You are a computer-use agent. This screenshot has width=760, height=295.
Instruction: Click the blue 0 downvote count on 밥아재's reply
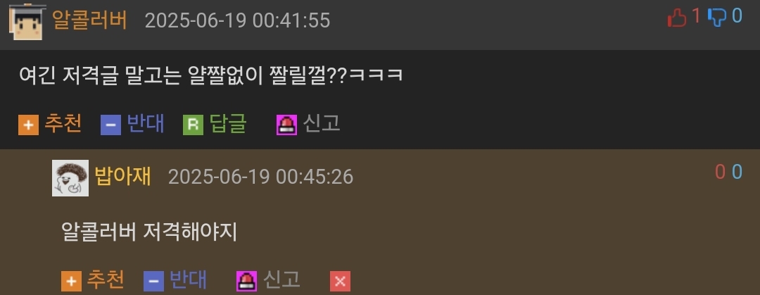click(737, 172)
